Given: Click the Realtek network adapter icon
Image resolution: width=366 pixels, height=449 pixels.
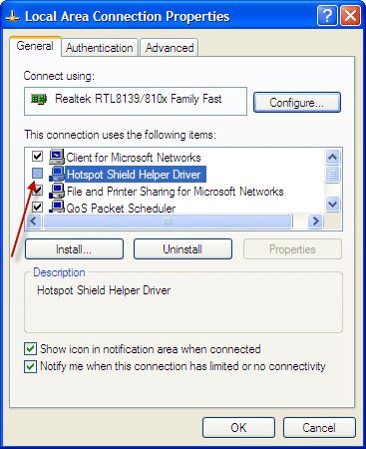Looking at the screenshot, I should (x=39, y=99).
